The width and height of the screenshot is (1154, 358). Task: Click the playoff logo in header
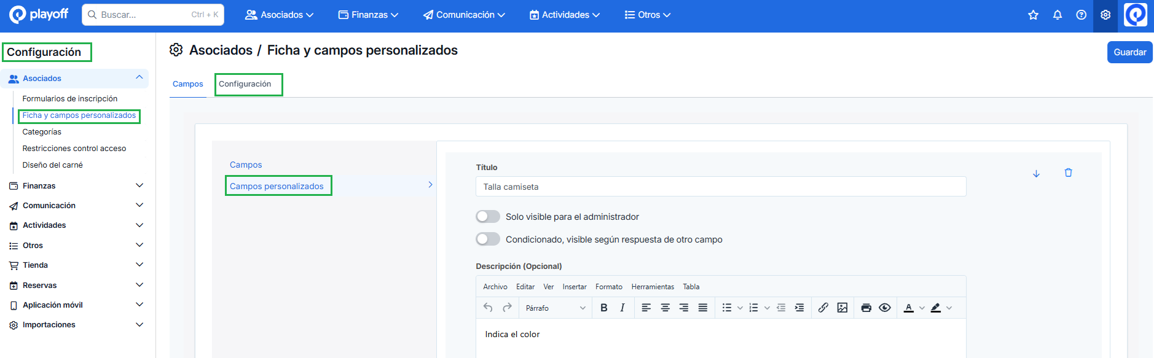click(x=39, y=14)
